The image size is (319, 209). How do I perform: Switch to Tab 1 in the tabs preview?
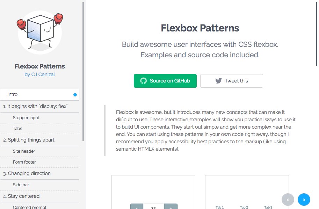click(219, 207)
